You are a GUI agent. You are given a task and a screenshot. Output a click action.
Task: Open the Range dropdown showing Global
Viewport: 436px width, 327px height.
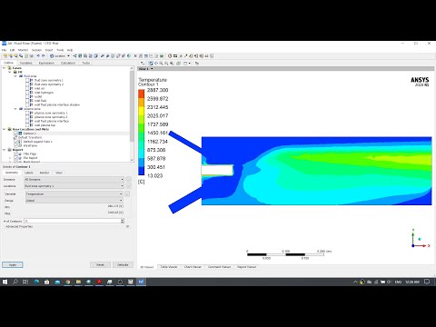click(74, 201)
